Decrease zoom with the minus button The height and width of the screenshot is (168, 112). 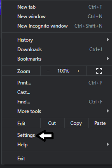click(x=48, y=71)
